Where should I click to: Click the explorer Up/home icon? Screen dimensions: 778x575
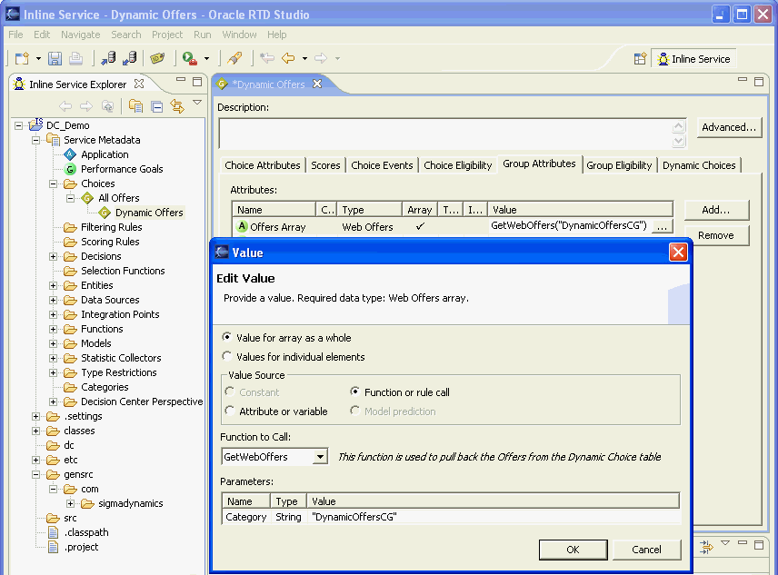[x=107, y=106]
